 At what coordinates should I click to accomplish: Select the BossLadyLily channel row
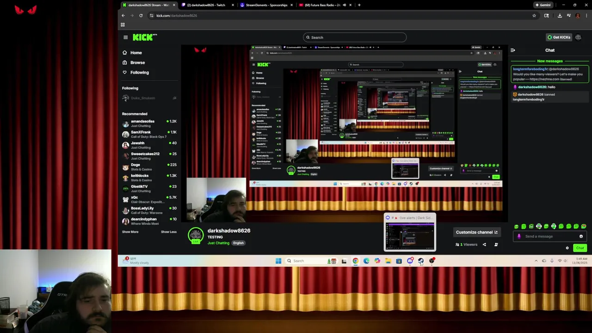[149, 210]
